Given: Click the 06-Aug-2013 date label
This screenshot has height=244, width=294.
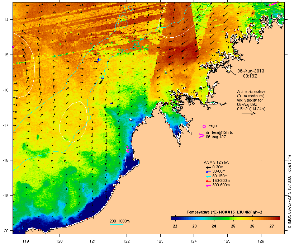Looking at the screenshot, I should (251, 71).
